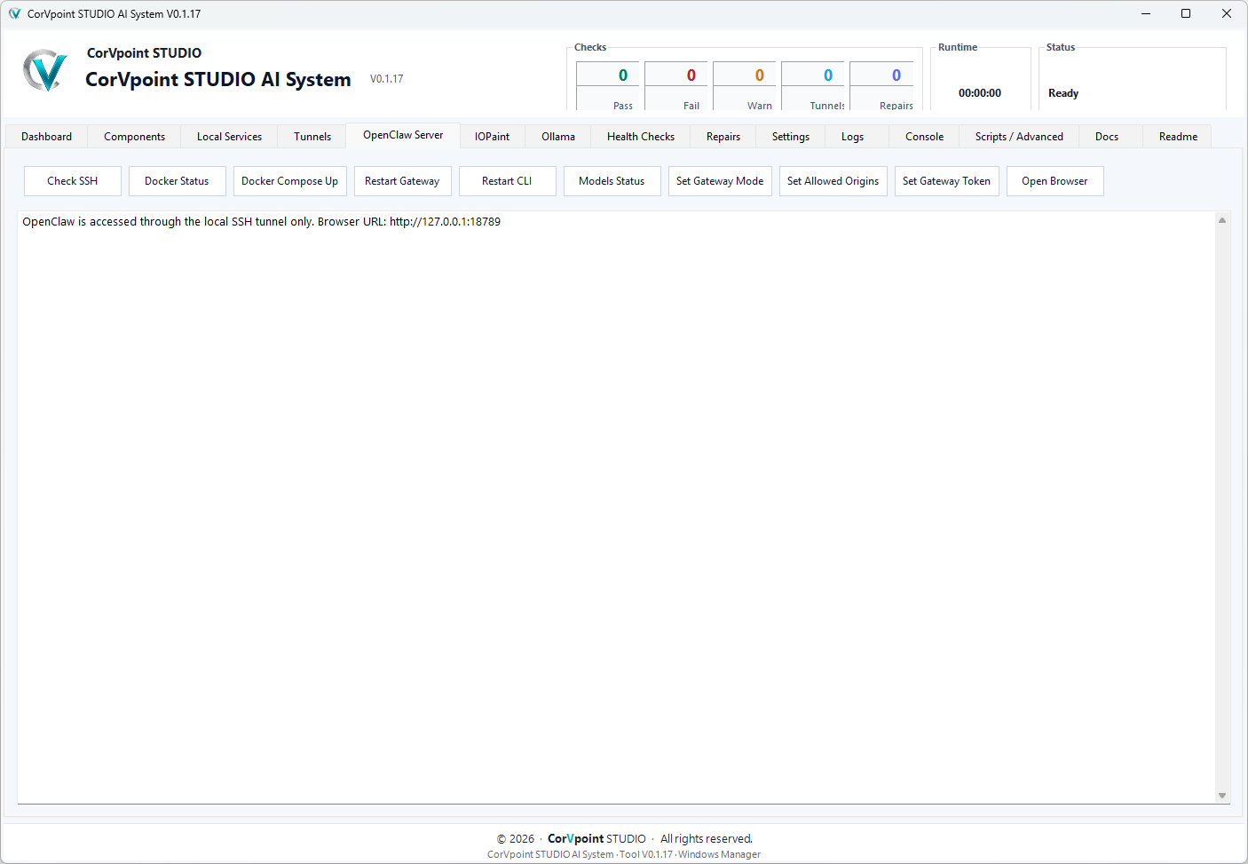
Task: Switch to the Settings tab
Action: pos(791,137)
